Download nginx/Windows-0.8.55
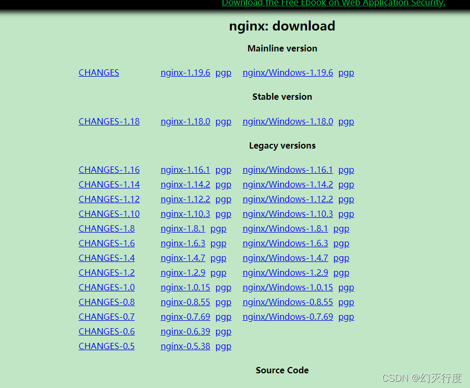This screenshot has width=470, height=388. (288, 302)
